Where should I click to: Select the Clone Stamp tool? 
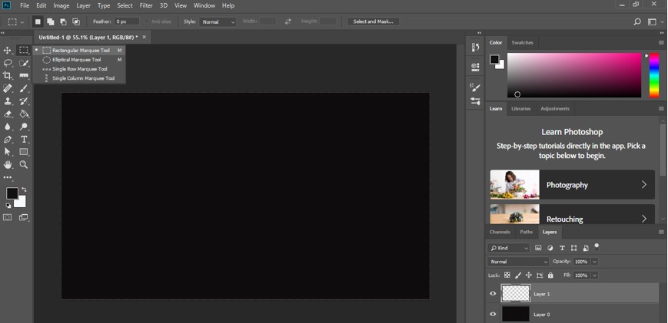(7, 101)
